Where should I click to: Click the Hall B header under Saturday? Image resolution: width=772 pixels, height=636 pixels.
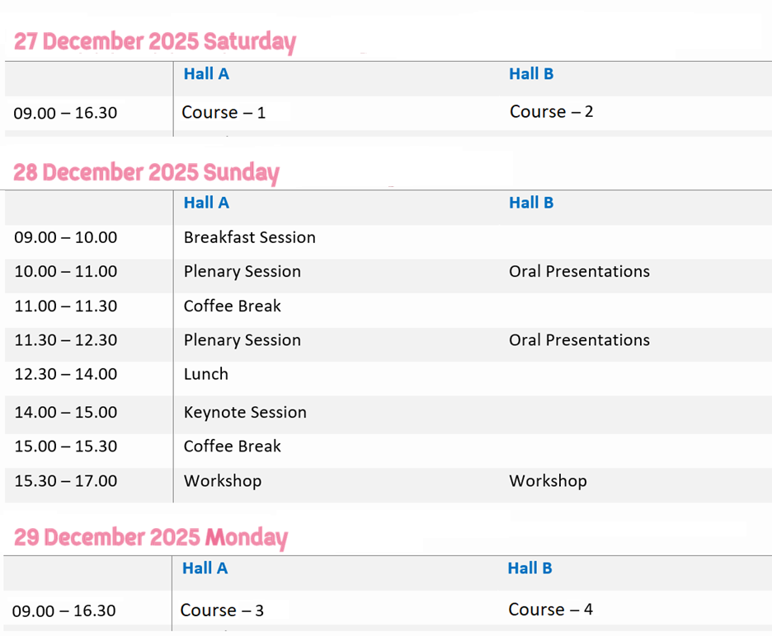531,74
